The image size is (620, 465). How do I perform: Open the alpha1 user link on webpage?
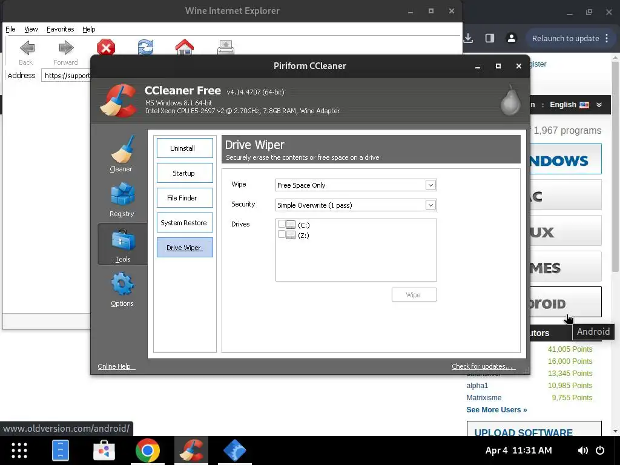click(477, 386)
